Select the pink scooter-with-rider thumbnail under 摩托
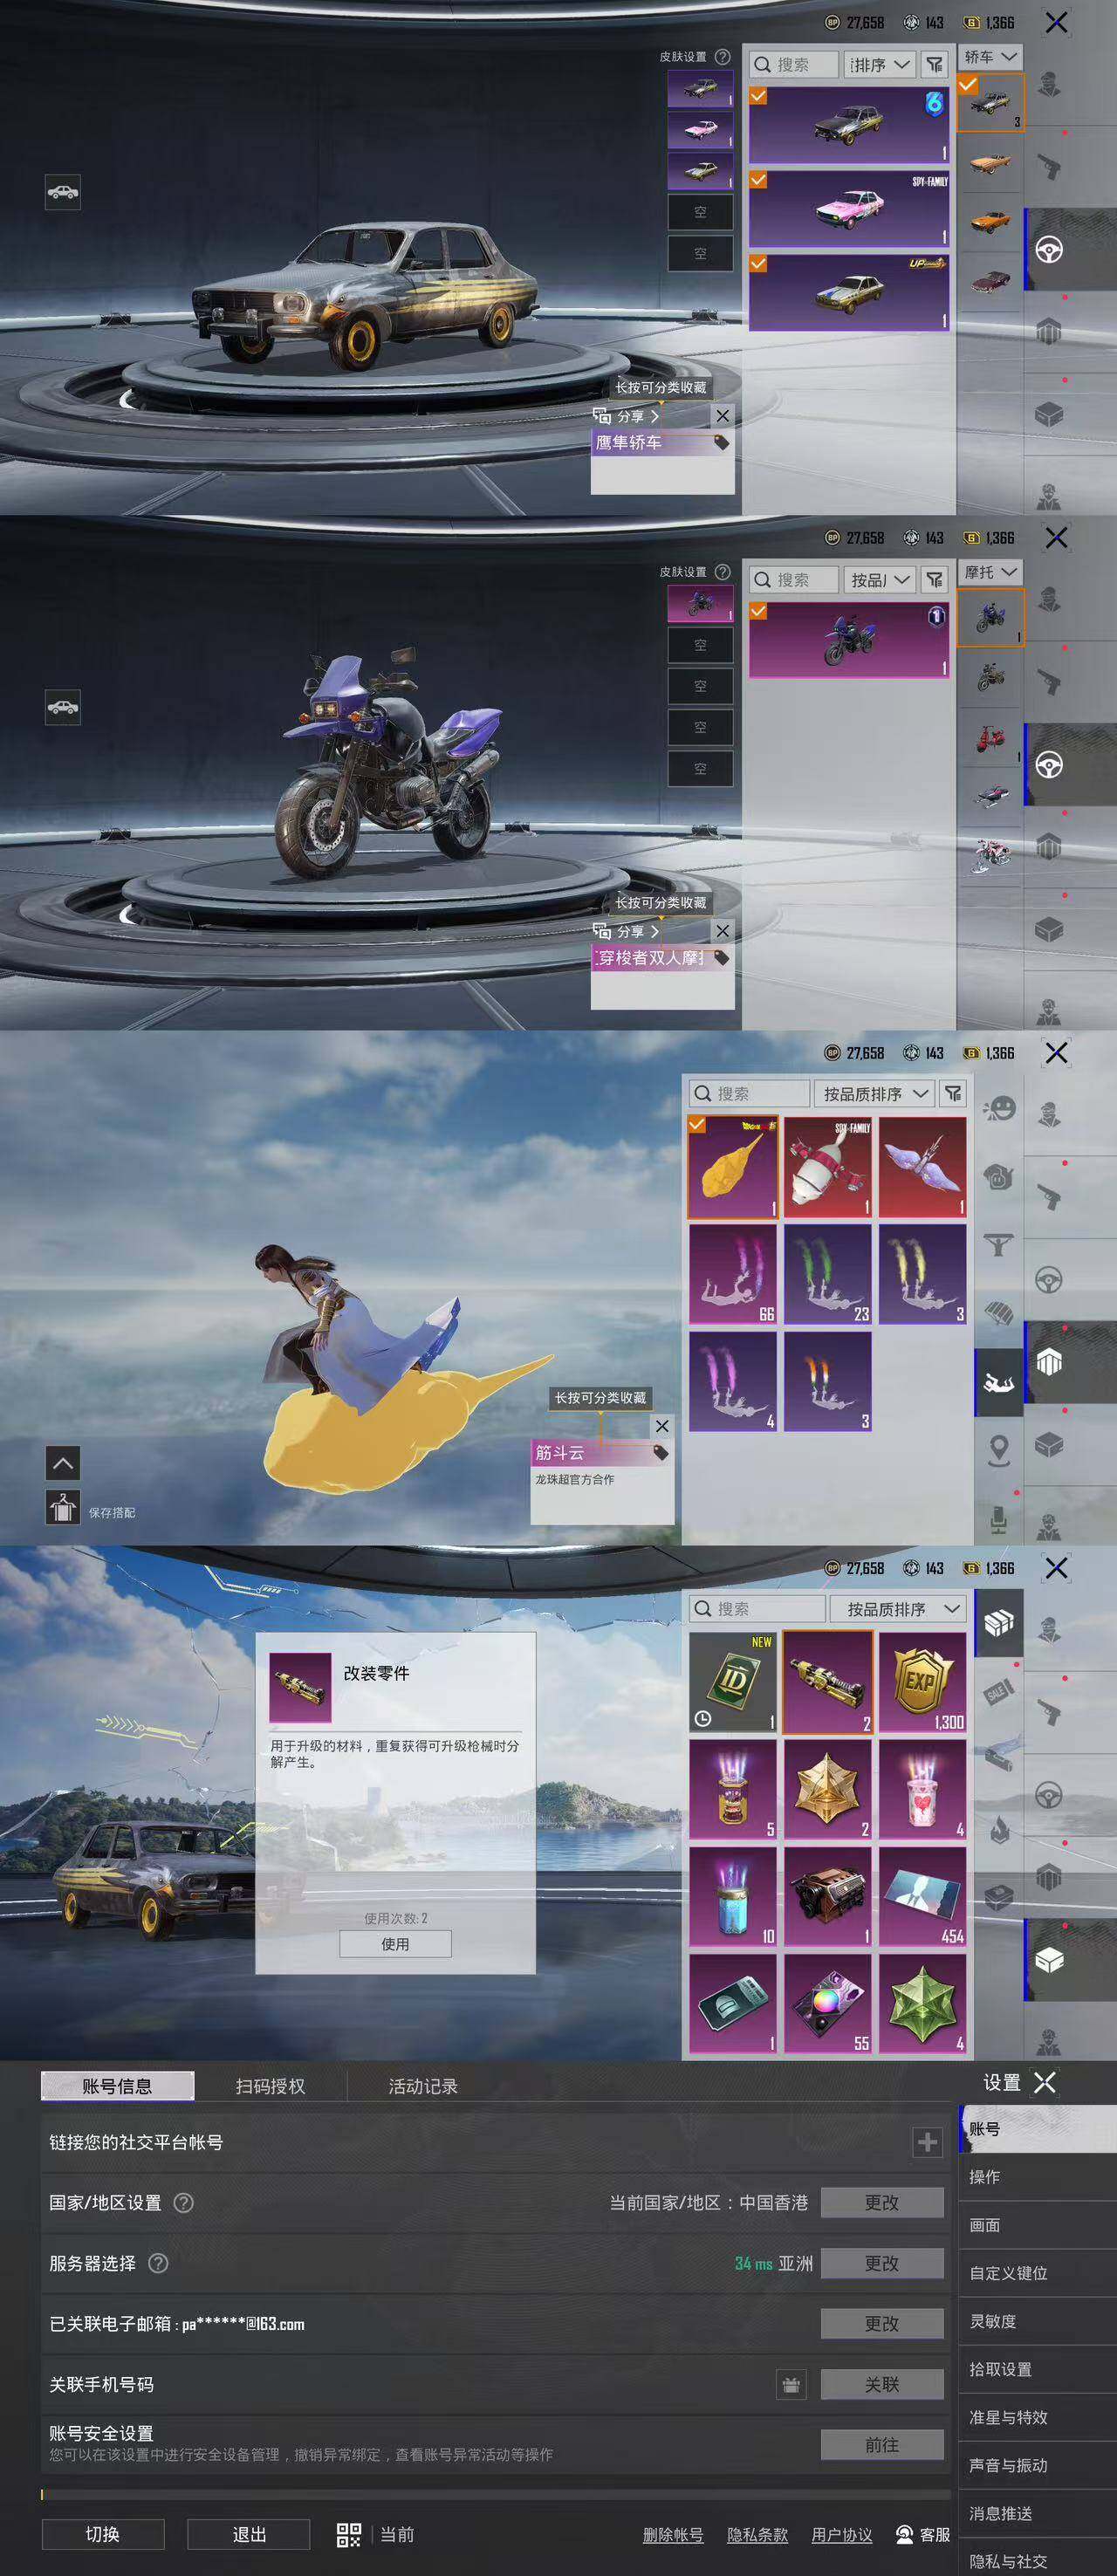 coord(990,856)
